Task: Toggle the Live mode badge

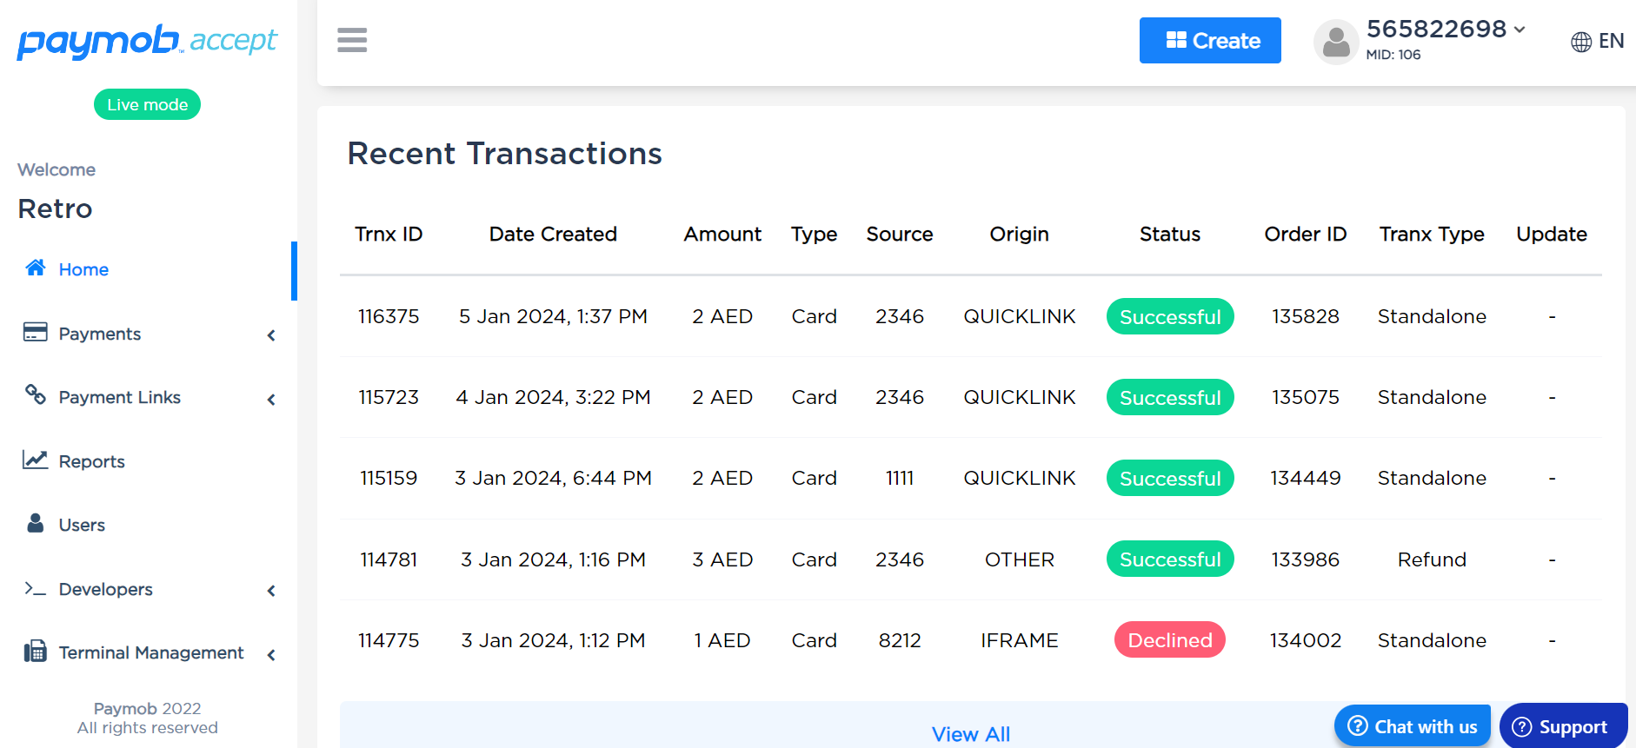Action: click(147, 104)
